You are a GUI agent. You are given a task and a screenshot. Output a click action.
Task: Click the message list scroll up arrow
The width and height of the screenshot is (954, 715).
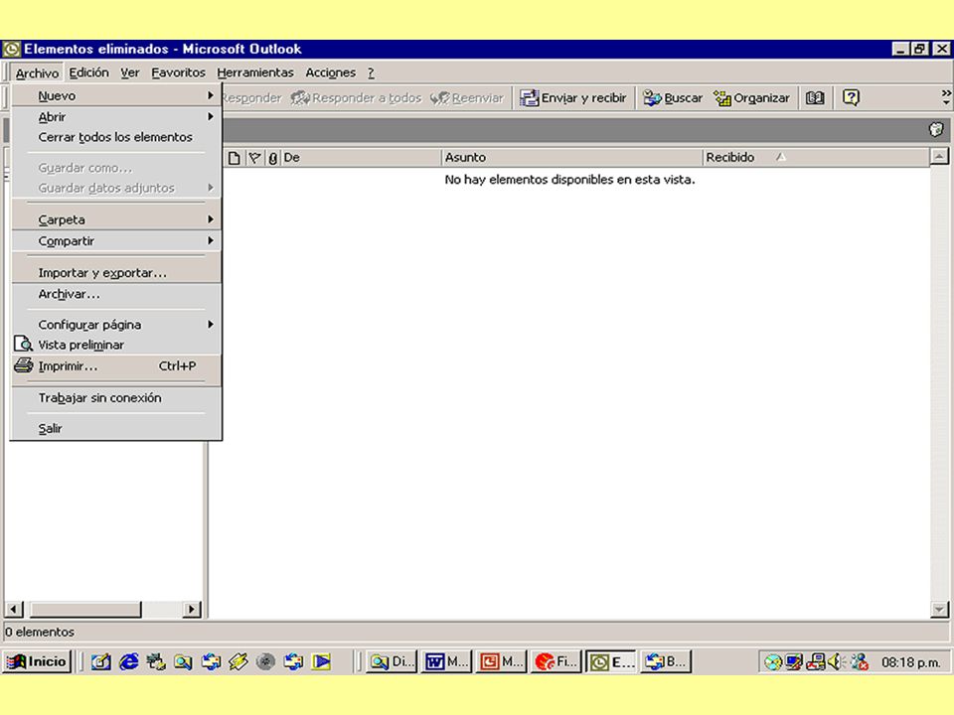(x=939, y=158)
